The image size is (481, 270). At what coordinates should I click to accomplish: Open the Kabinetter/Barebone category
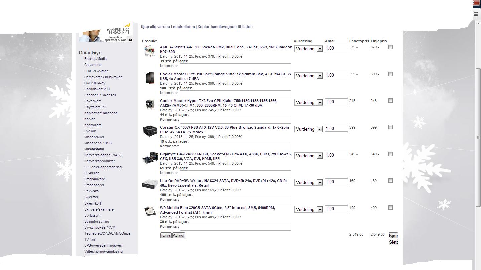click(x=101, y=113)
